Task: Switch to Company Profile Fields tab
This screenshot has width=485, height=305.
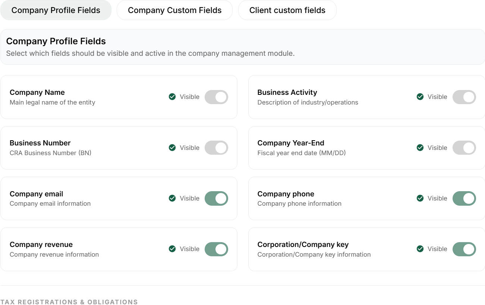Action: (56, 10)
